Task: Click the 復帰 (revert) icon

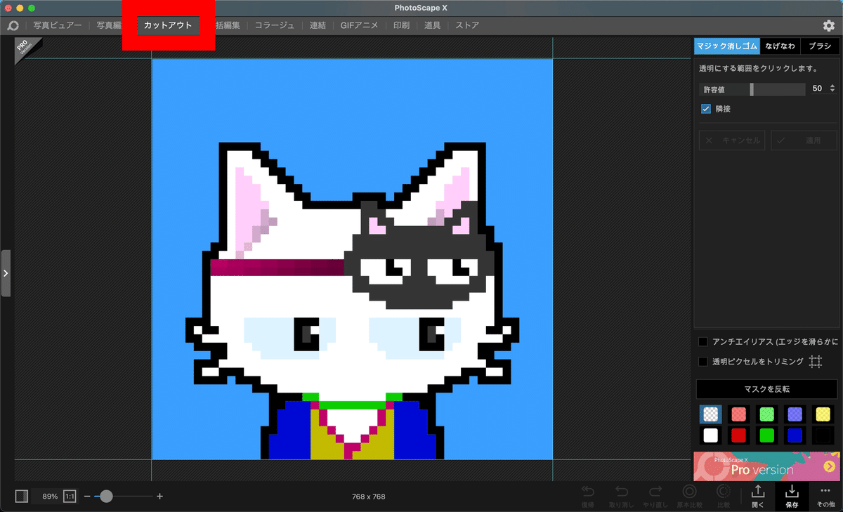Action: tap(588, 496)
